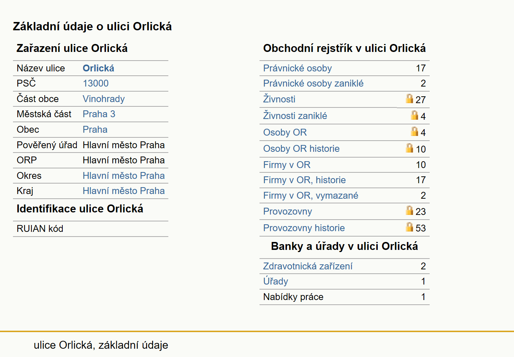Click the padlock icon in Osoby OR row
Image resolution: width=514 pixels, height=357 pixels.
coord(415,131)
